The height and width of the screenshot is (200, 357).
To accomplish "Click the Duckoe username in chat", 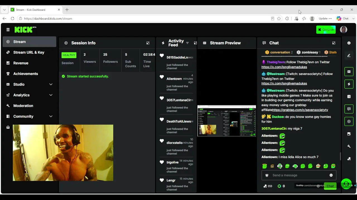I will [278, 117].
